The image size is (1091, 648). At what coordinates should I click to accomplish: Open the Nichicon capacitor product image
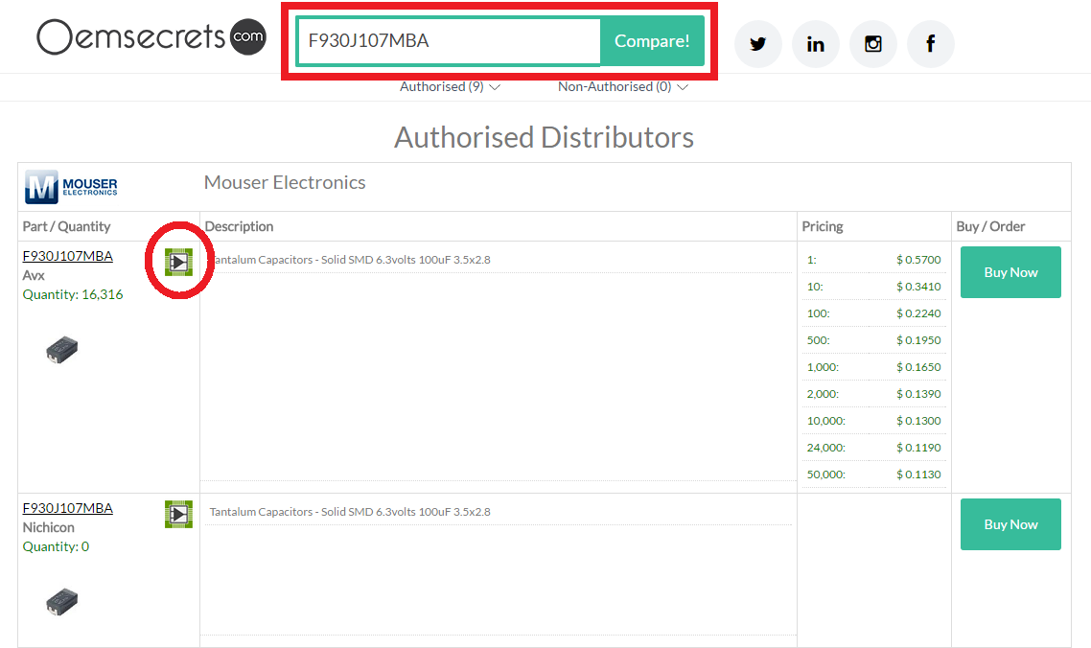coord(62,601)
